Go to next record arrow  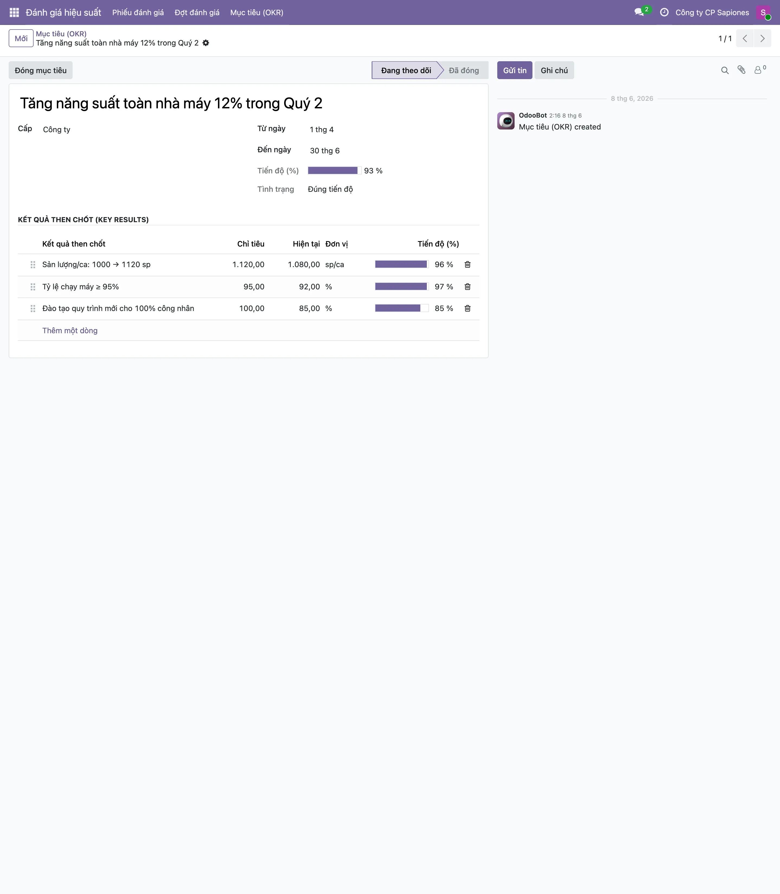click(762, 38)
